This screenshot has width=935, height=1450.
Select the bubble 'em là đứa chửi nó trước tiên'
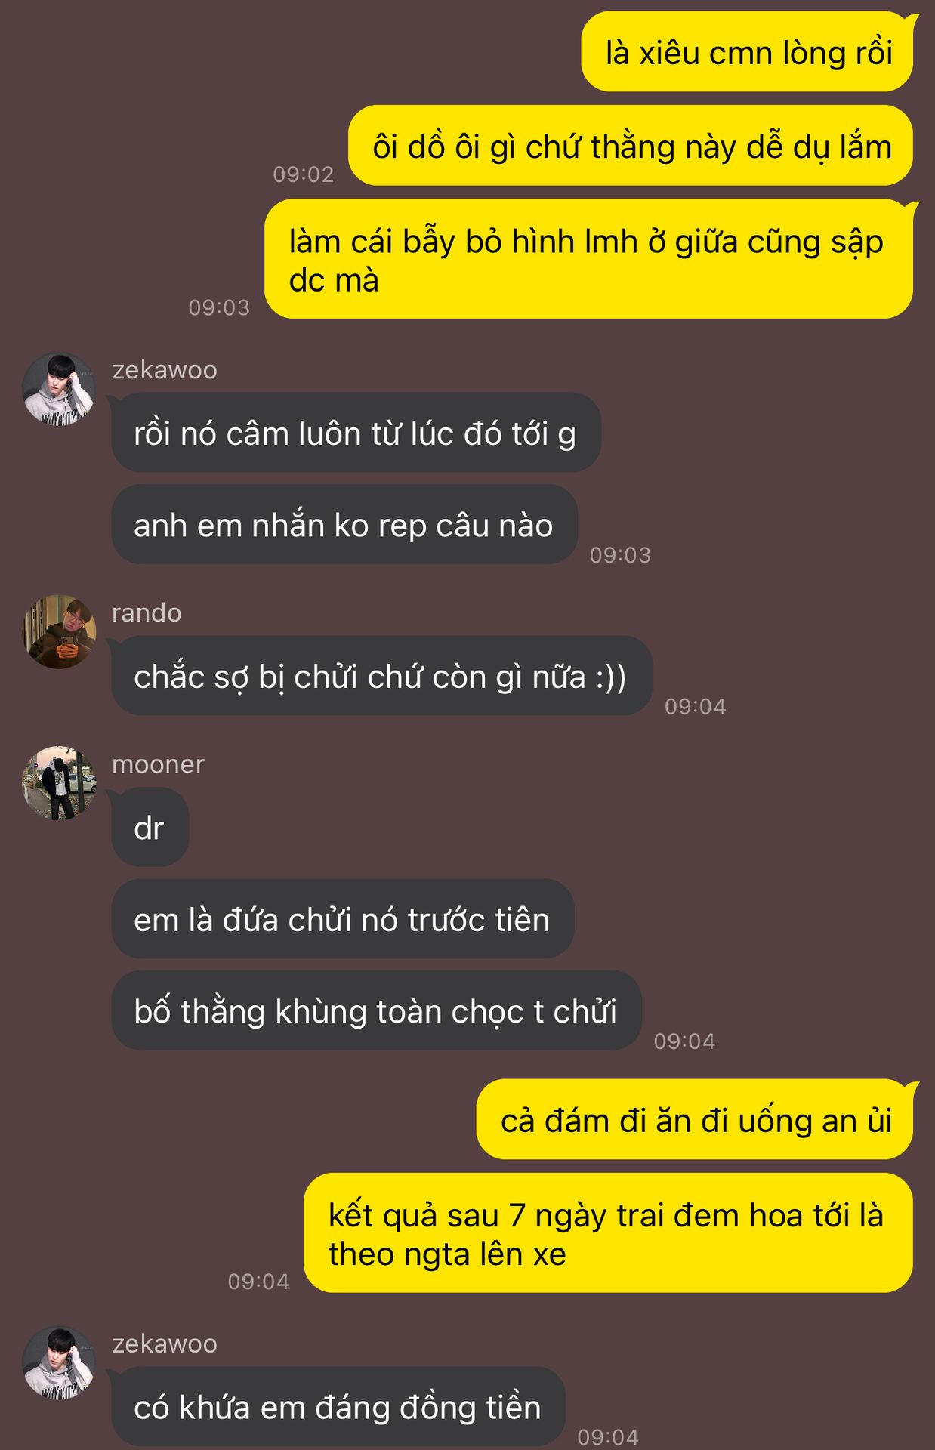(343, 919)
